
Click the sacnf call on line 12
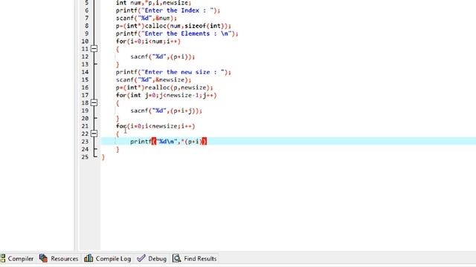click(x=163, y=56)
